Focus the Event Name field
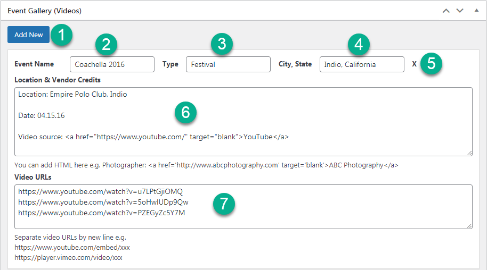This screenshot has width=487, height=270. pyautogui.click(x=112, y=64)
